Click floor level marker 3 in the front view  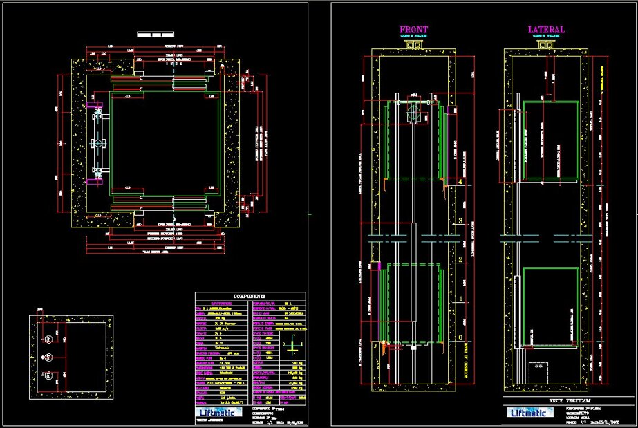[x=460, y=221]
